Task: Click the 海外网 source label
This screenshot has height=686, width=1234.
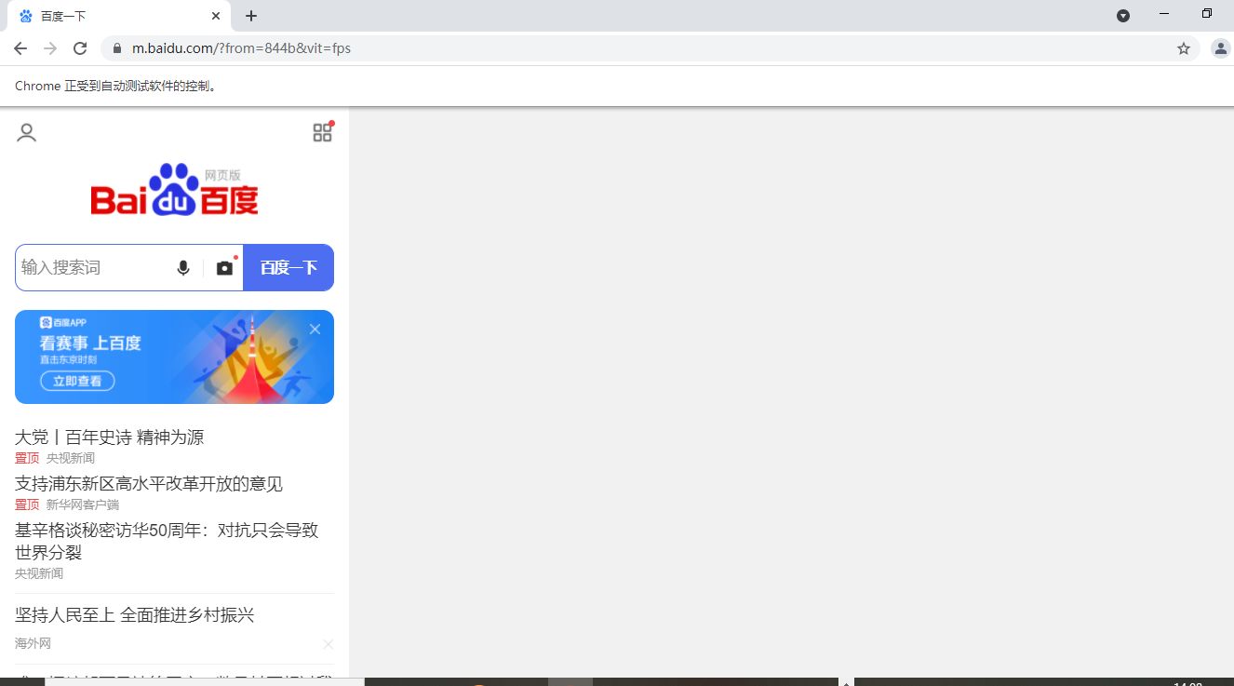Action: (x=33, y=644)
